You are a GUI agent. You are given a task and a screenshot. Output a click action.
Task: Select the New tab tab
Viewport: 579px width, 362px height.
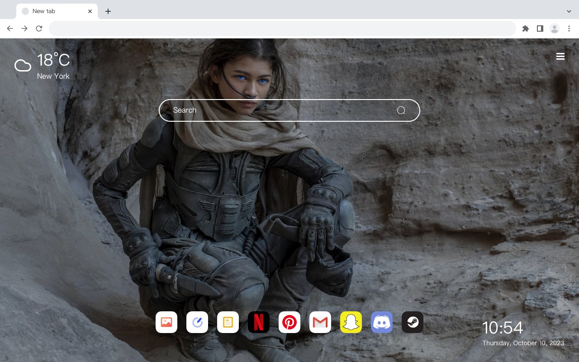click(57, 11)
